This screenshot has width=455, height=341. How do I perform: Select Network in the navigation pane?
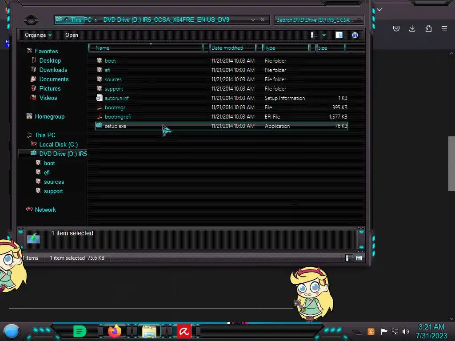45,210
